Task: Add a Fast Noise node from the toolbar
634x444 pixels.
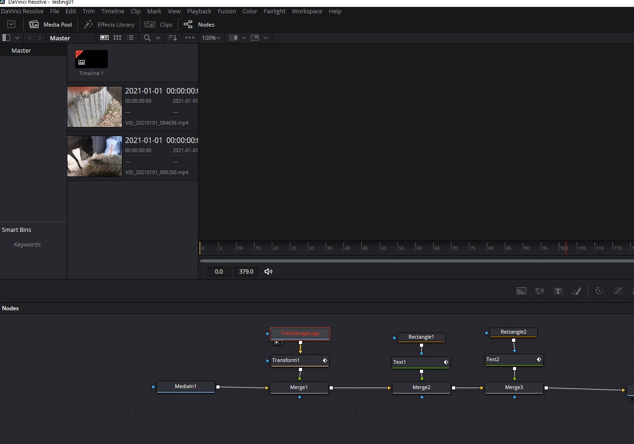Action: 540,291
